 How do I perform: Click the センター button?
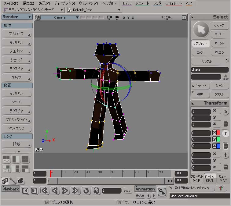coord(219,34)
